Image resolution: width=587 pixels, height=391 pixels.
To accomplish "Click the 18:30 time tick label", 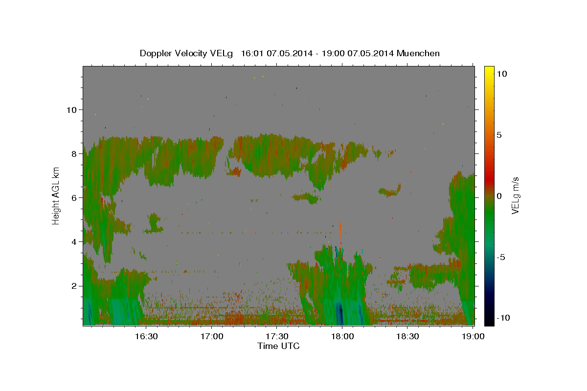I will tap(407, 336).
